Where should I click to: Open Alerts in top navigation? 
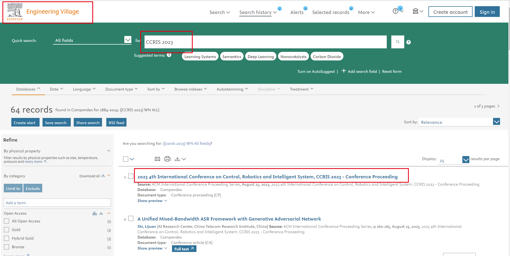(x=297, y=12)
